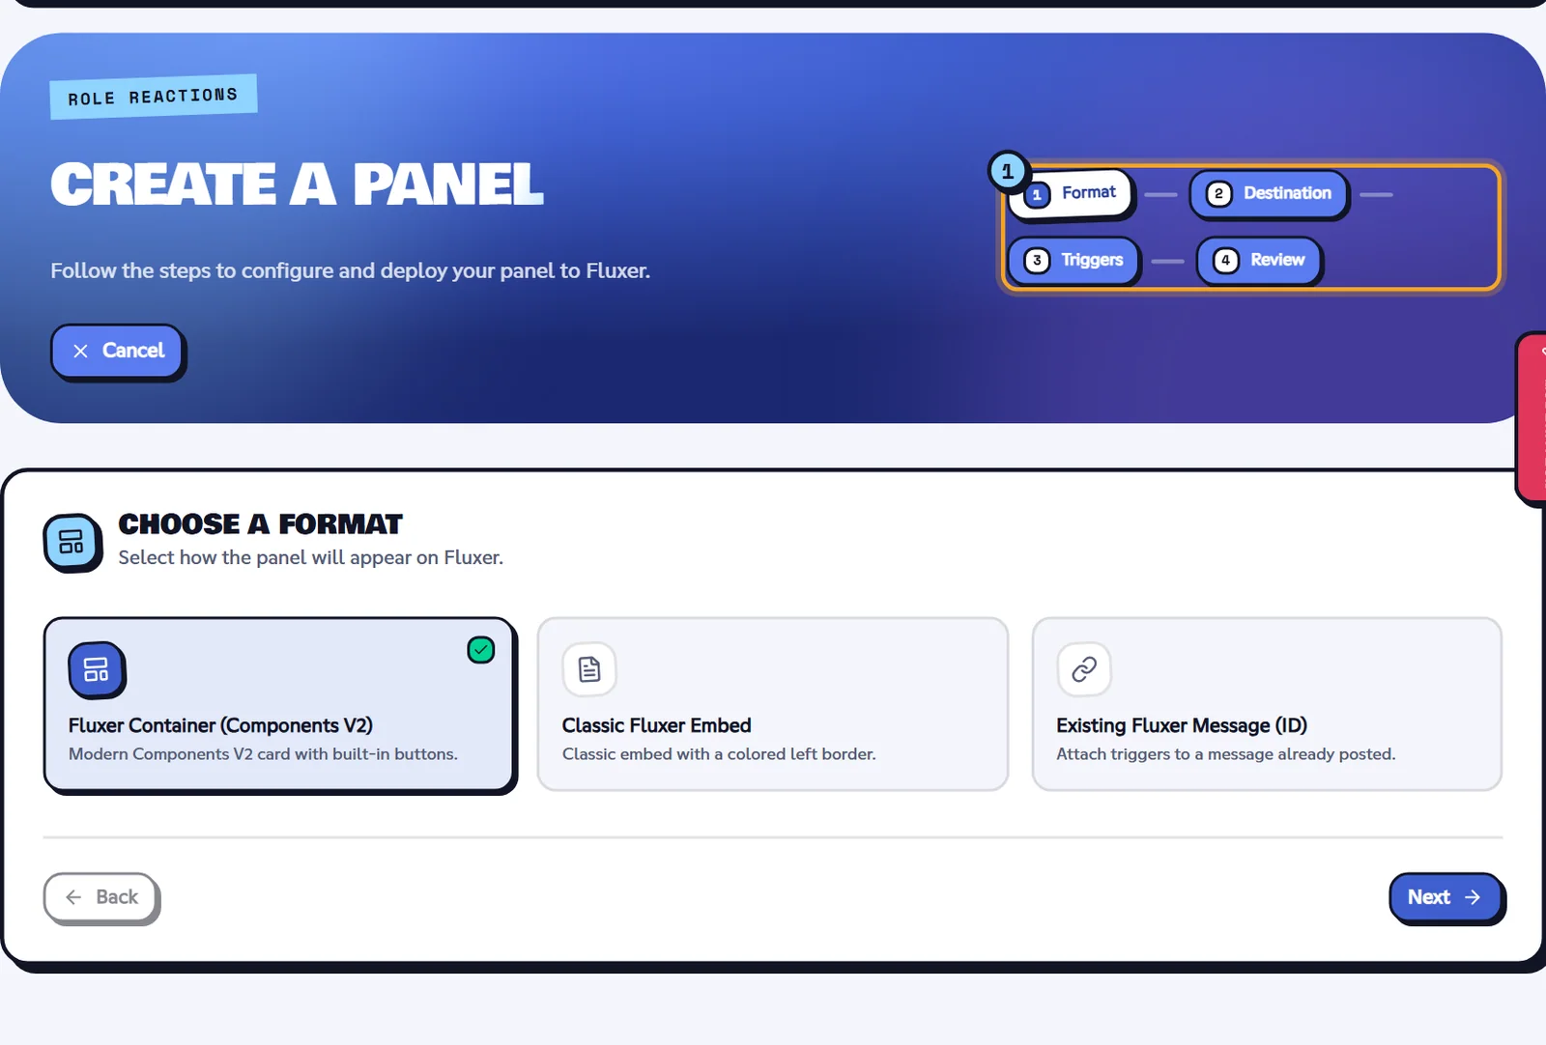Cancel the panel creation
The height and width of the screenshot is (1045, 1546).
[x=117, y=351]
